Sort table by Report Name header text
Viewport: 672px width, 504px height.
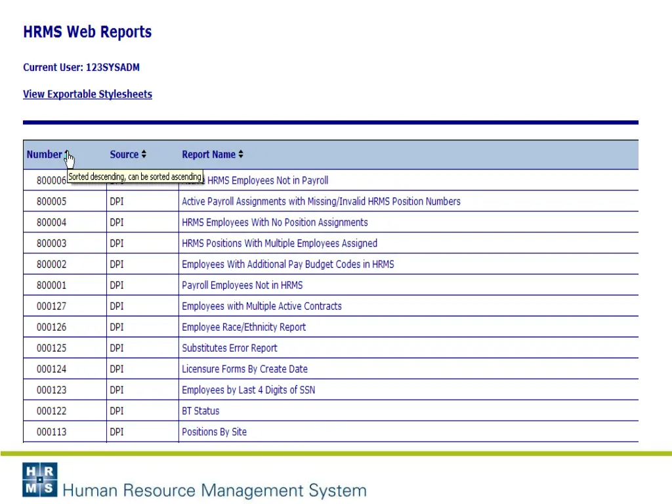[x=208, y=154]
